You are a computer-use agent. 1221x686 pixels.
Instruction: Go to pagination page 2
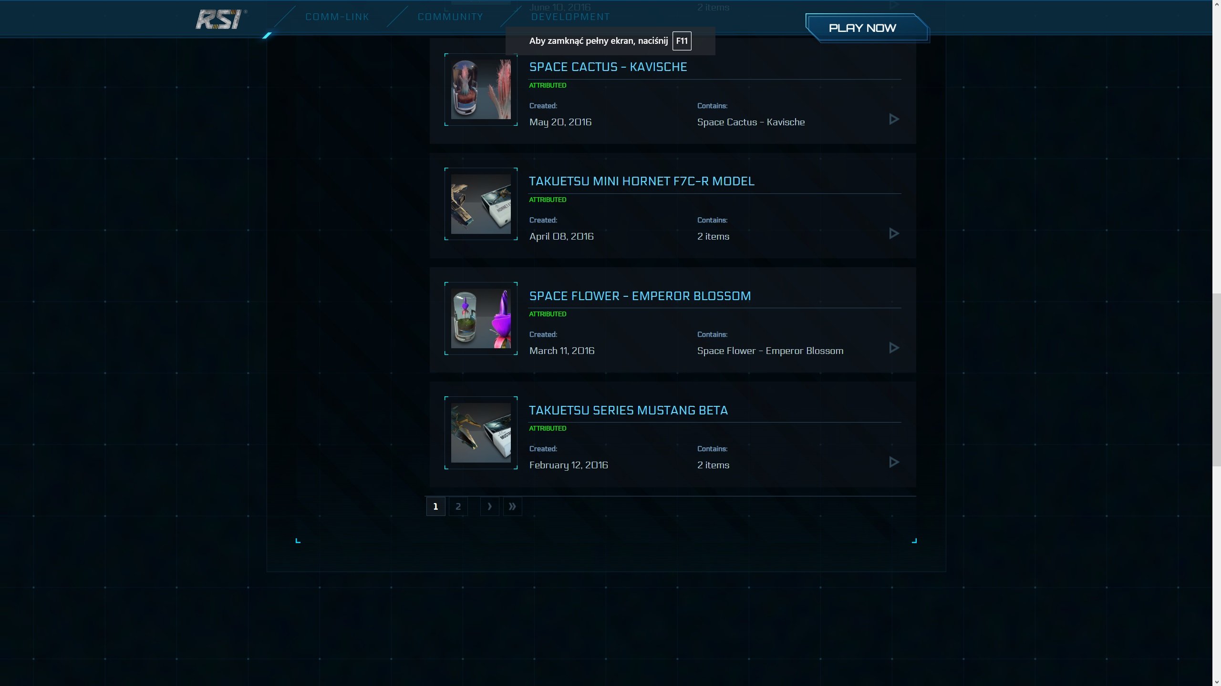458,506
